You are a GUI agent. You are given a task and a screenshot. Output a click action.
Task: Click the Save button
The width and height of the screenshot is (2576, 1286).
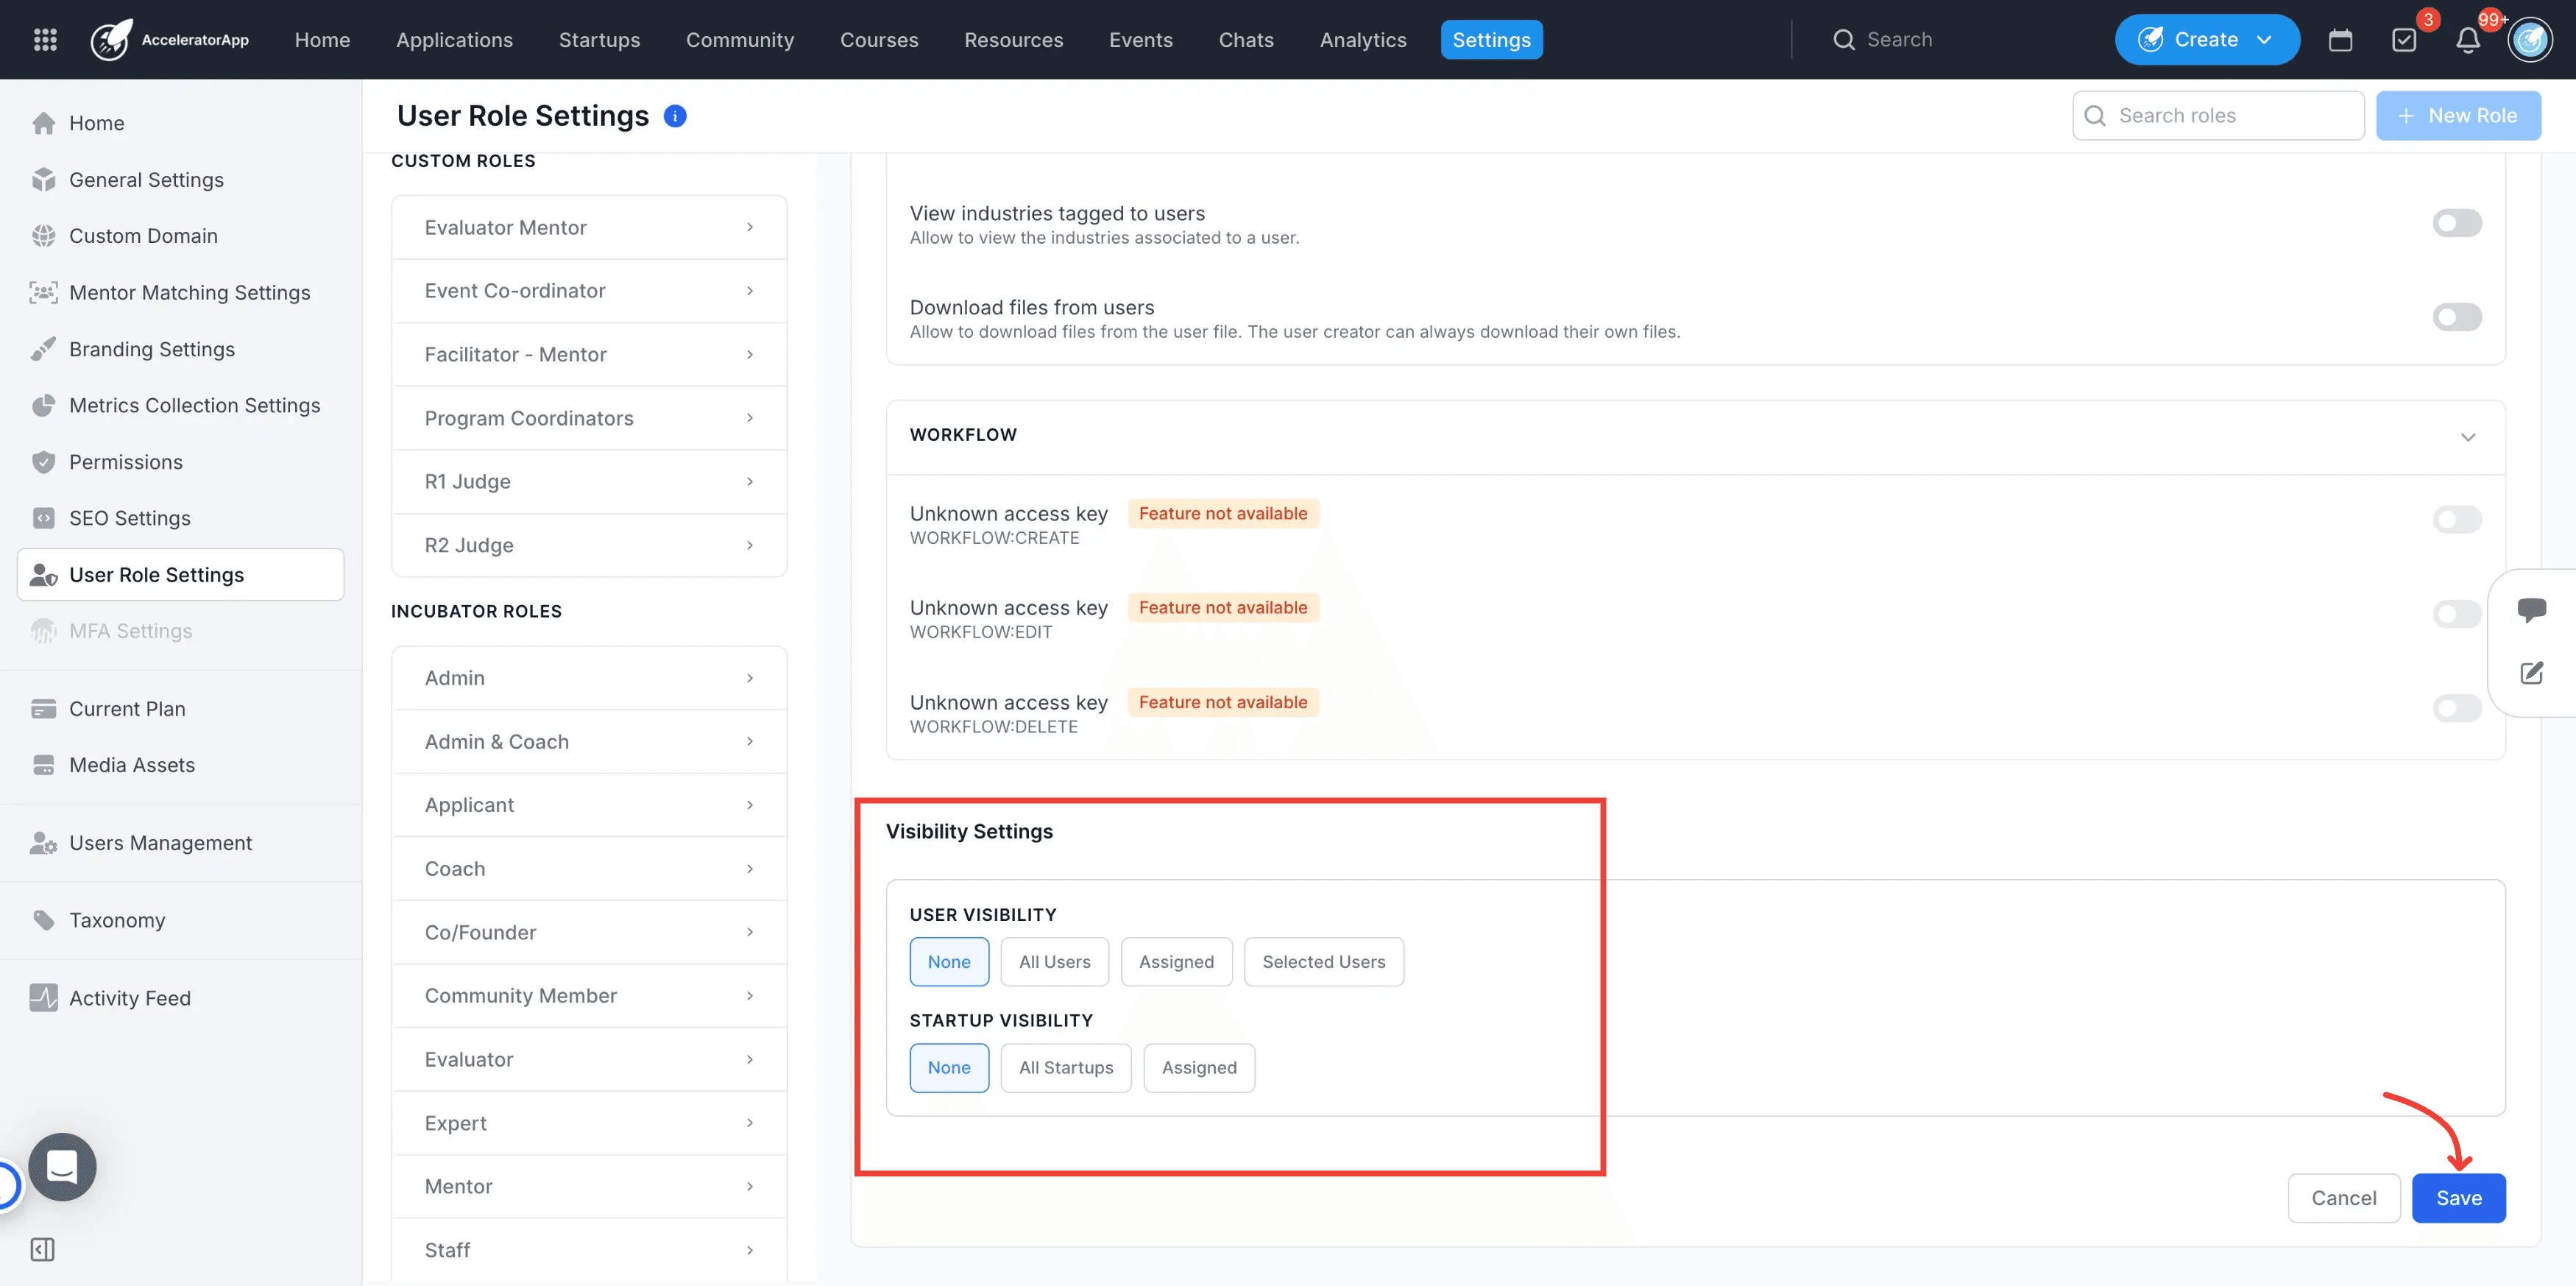(2458, 1198)
